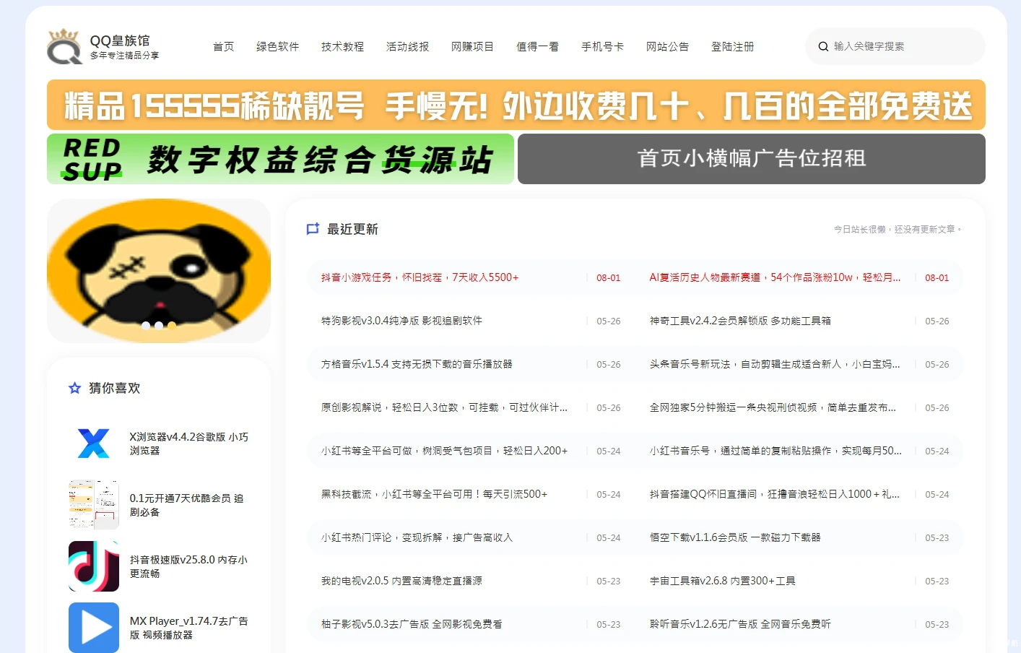Click the MX Player blue play icon
Screen dimensions: 1021x653
(x=93, y=627)
